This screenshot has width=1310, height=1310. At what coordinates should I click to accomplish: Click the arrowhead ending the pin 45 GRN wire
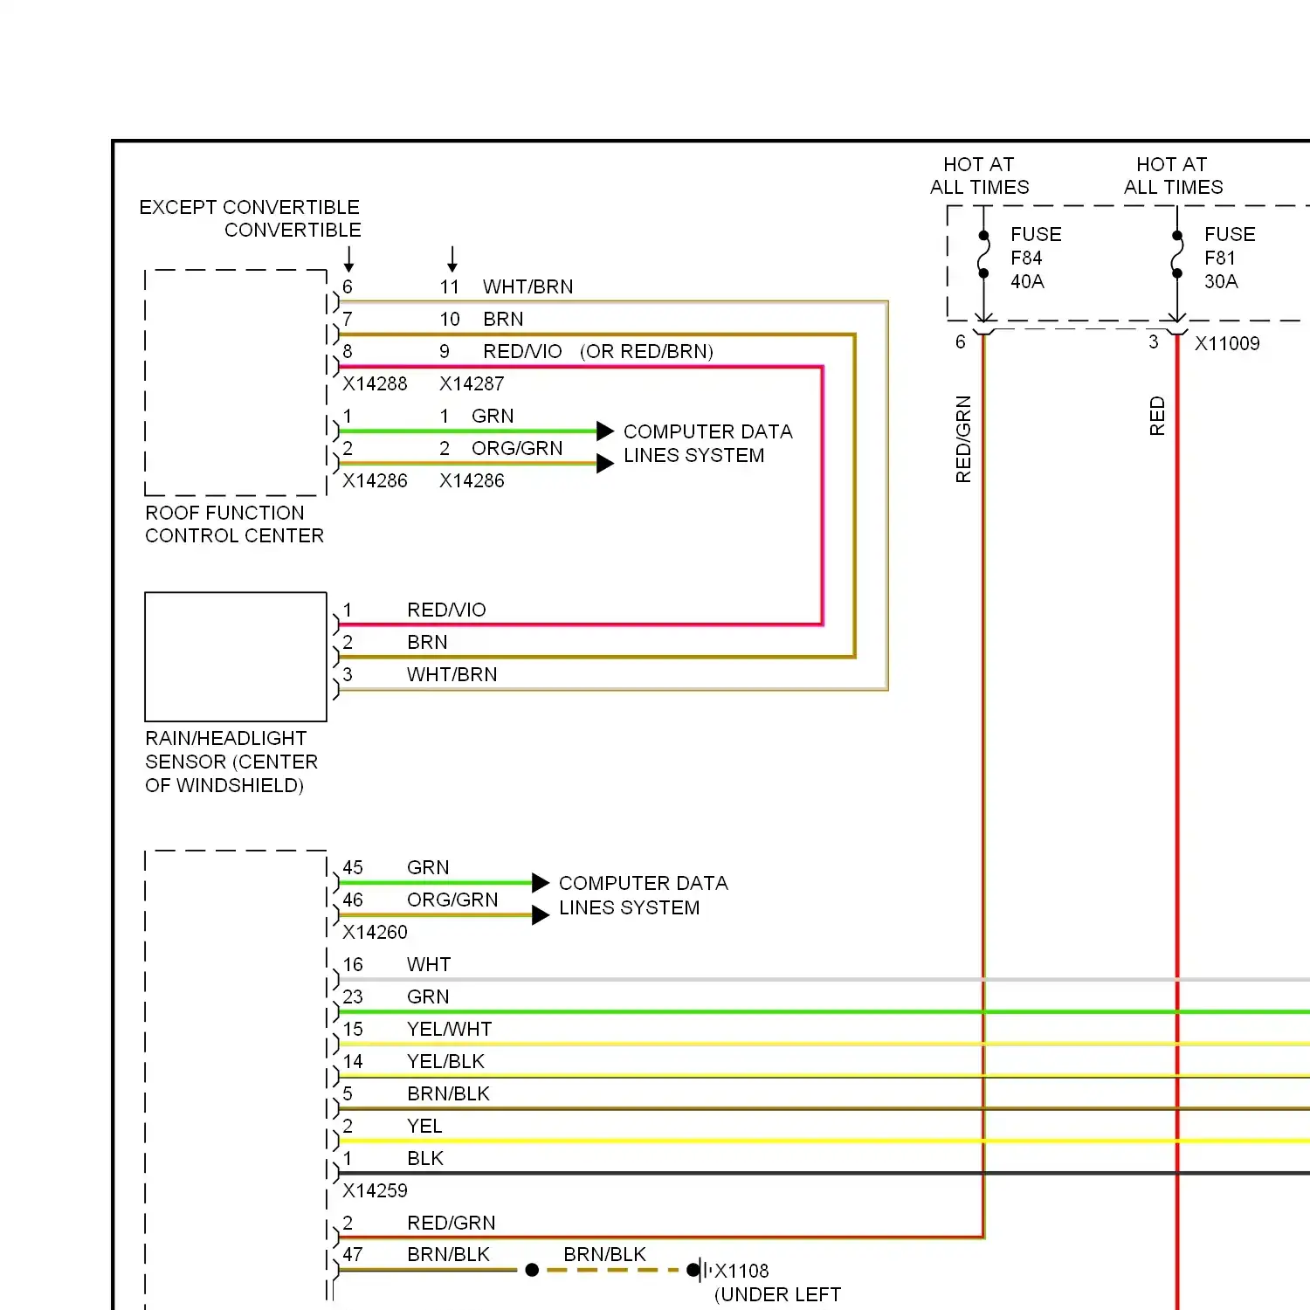[x=541, y=882]
